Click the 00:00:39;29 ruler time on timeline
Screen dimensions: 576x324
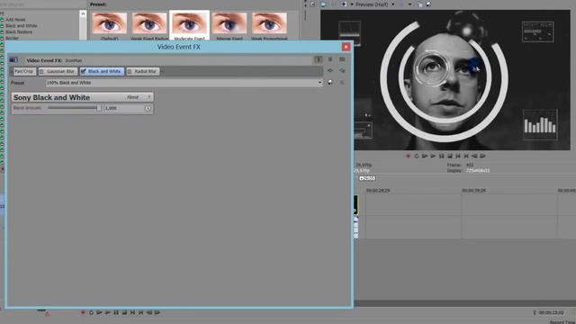coord(474,191)
